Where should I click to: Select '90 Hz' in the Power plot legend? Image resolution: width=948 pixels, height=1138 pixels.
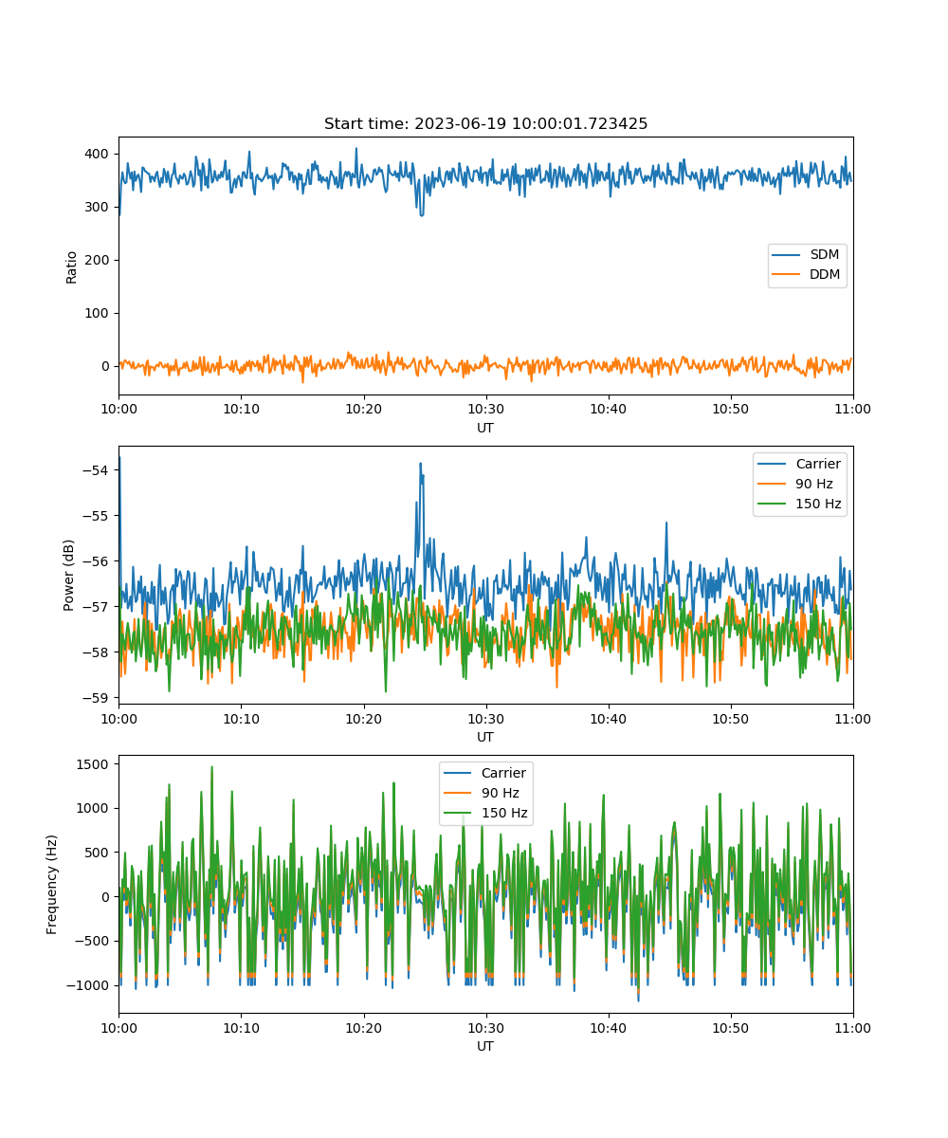point(813,485)
